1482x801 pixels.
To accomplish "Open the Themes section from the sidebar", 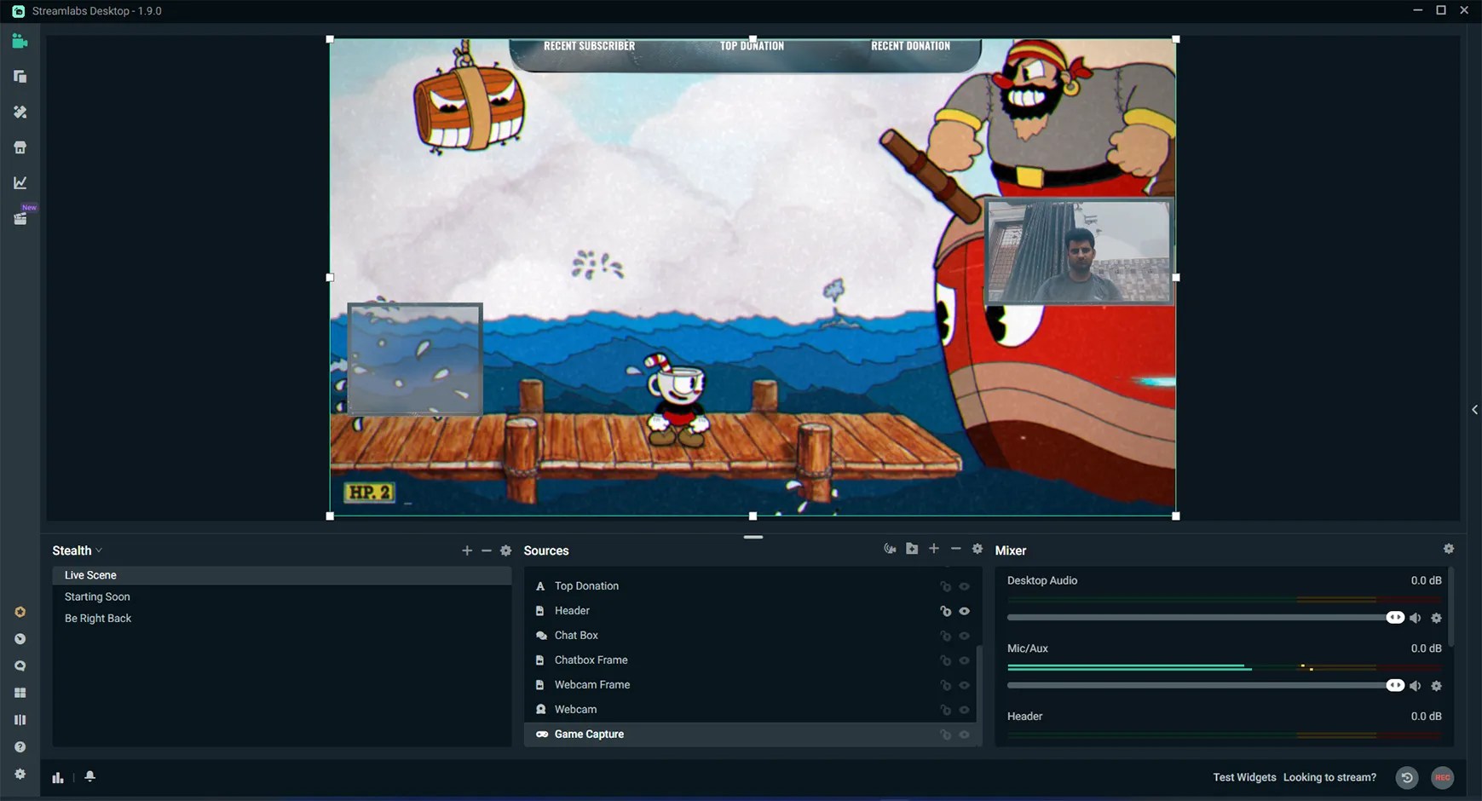I will pyautogui.click(x=20, y=112).
